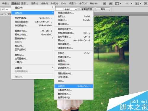Open 图像大小(I) dialog
The width and height of the screenshot is (148, 111).
click(x=33, y=31)
